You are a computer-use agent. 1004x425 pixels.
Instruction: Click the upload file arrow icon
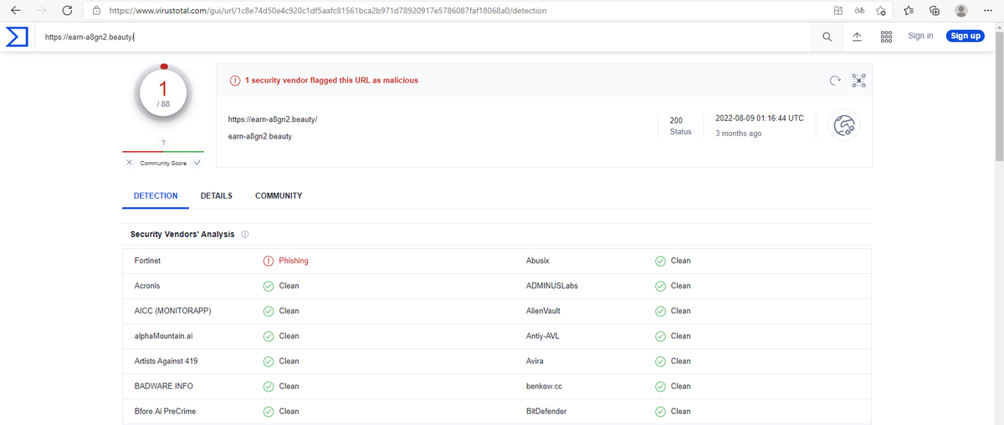[858, 37]
